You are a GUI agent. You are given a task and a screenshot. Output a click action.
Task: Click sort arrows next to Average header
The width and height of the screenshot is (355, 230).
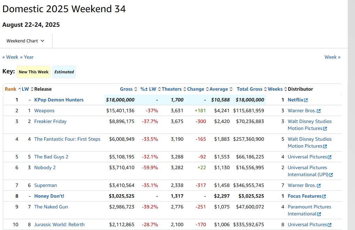(x=231, y=89)
